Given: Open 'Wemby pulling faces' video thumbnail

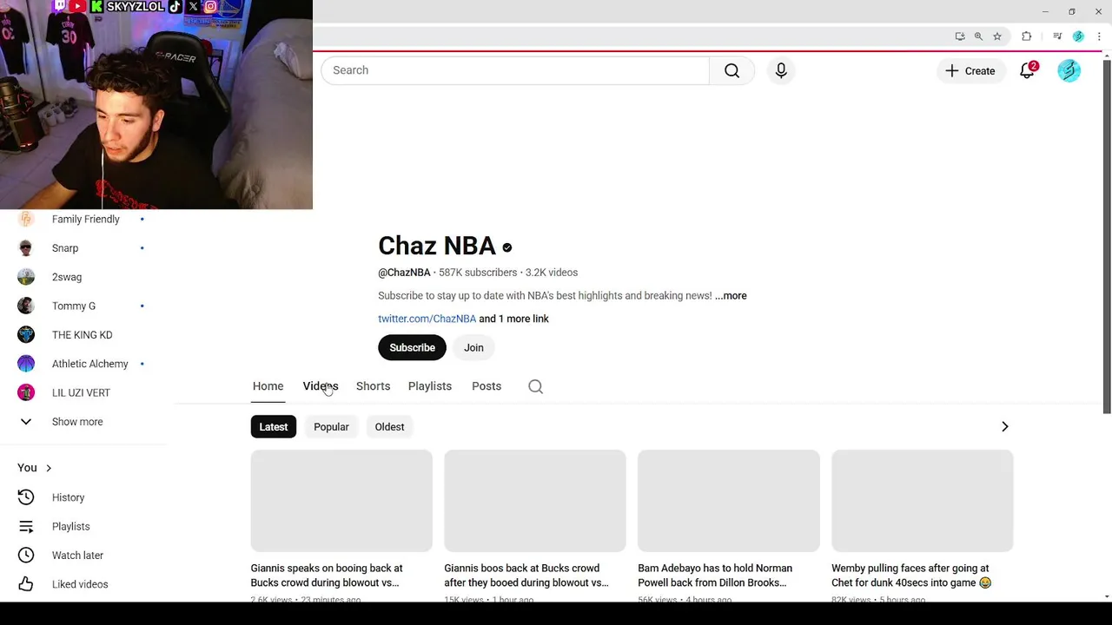Looking at the screenshot, I should pyautogui.click(x=923, y=501).
